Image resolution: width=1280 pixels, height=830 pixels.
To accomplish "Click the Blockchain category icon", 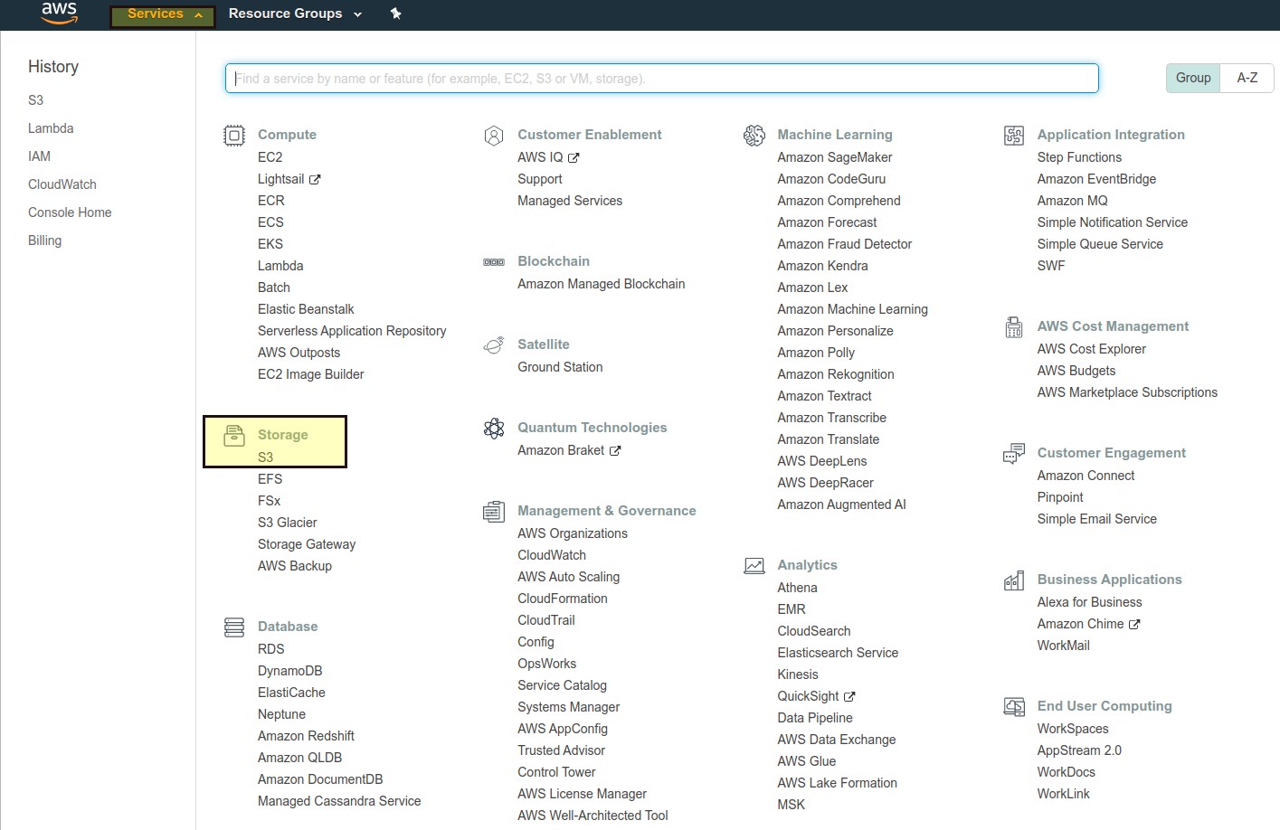I will coord(494,262).
